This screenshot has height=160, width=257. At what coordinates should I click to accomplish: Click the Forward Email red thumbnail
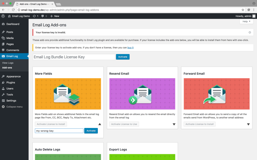pyautogui.click(x=217, y=94)
